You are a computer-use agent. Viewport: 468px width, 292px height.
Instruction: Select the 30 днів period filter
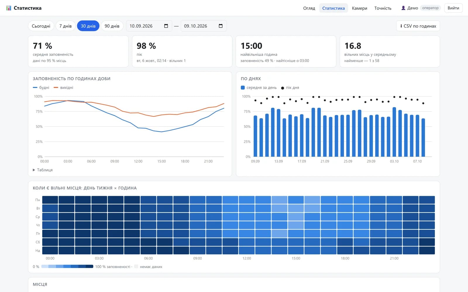[88, 26]
